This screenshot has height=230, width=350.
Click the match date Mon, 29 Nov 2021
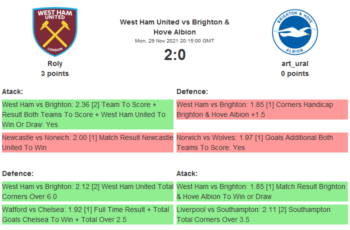[174, 40]
